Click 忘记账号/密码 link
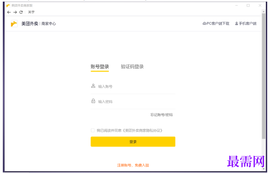 [161, 115]
